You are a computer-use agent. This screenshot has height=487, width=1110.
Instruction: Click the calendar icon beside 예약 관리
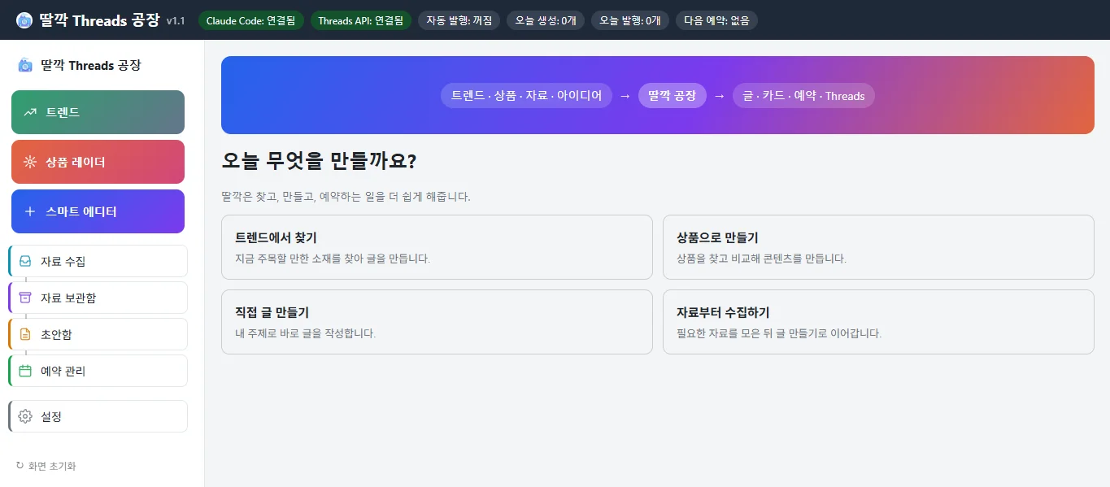click(x=25, y=371)
